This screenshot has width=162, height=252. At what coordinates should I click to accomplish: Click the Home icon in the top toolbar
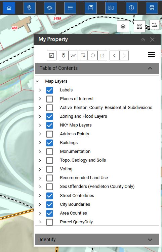tap(9, 8)
